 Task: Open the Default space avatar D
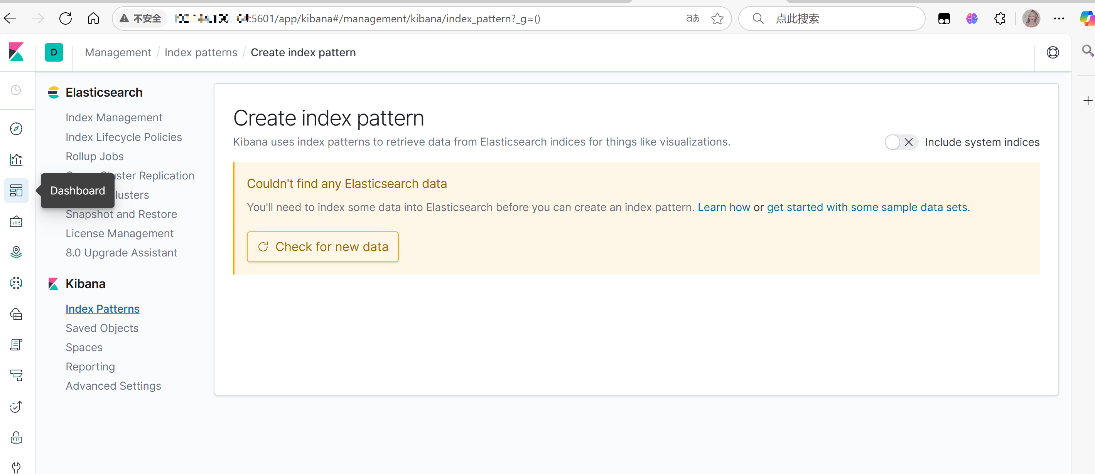point(54,52)
